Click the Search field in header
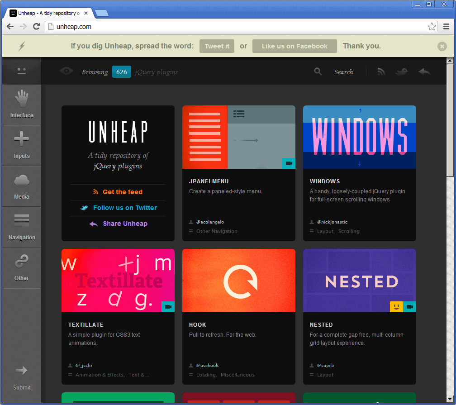This screenshot has width=456, height=405. [x=343, y=72]
